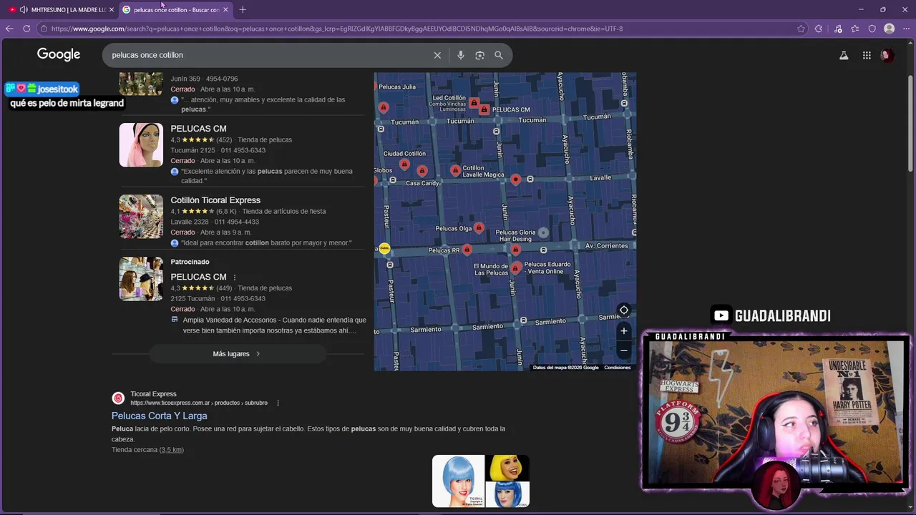
Task: Select the pelucas once cotillon tab
Action: pyautogui.click(x=175, y=9)
